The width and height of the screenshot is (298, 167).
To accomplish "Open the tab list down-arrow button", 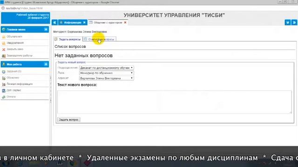I will coord(288,23).
